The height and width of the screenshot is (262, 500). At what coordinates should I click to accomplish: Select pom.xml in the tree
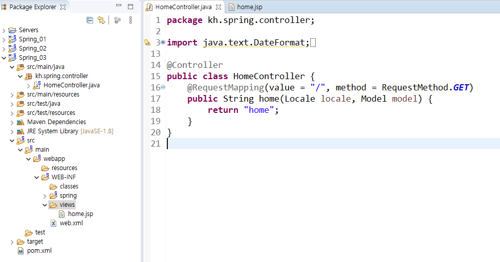click(39, 251)
